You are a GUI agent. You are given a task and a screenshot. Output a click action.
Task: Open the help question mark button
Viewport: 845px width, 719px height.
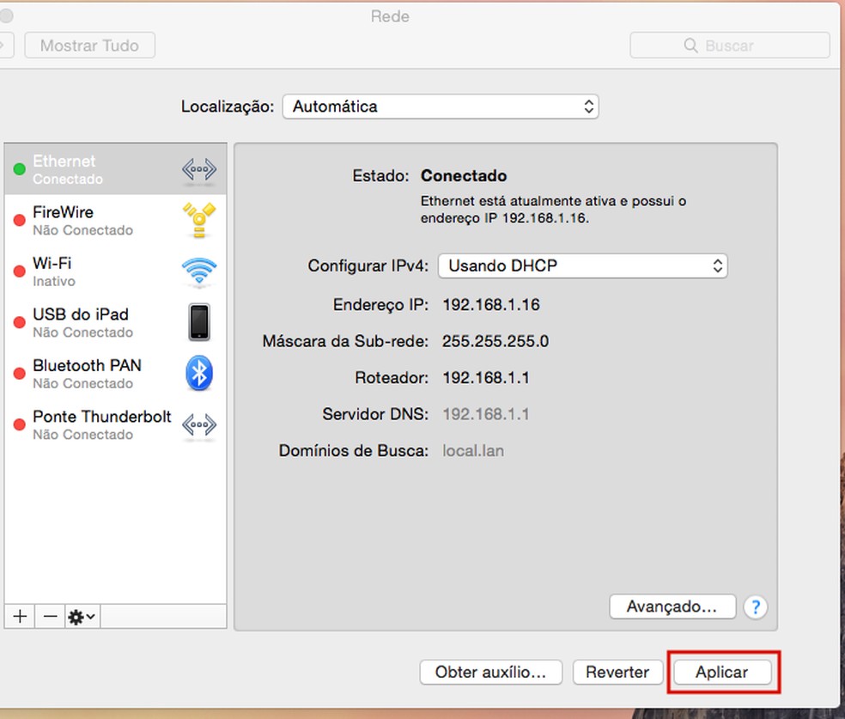(x=756, y=607)
